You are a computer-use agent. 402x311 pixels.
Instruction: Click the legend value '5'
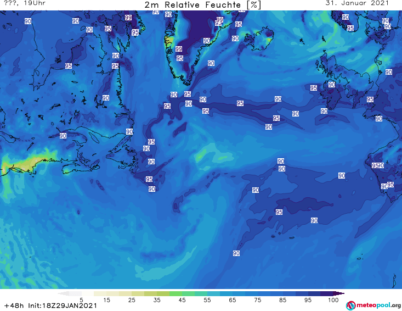point(82,300)
